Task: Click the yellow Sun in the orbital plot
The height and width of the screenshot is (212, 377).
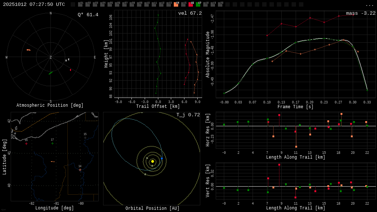Action: (152, 161)
